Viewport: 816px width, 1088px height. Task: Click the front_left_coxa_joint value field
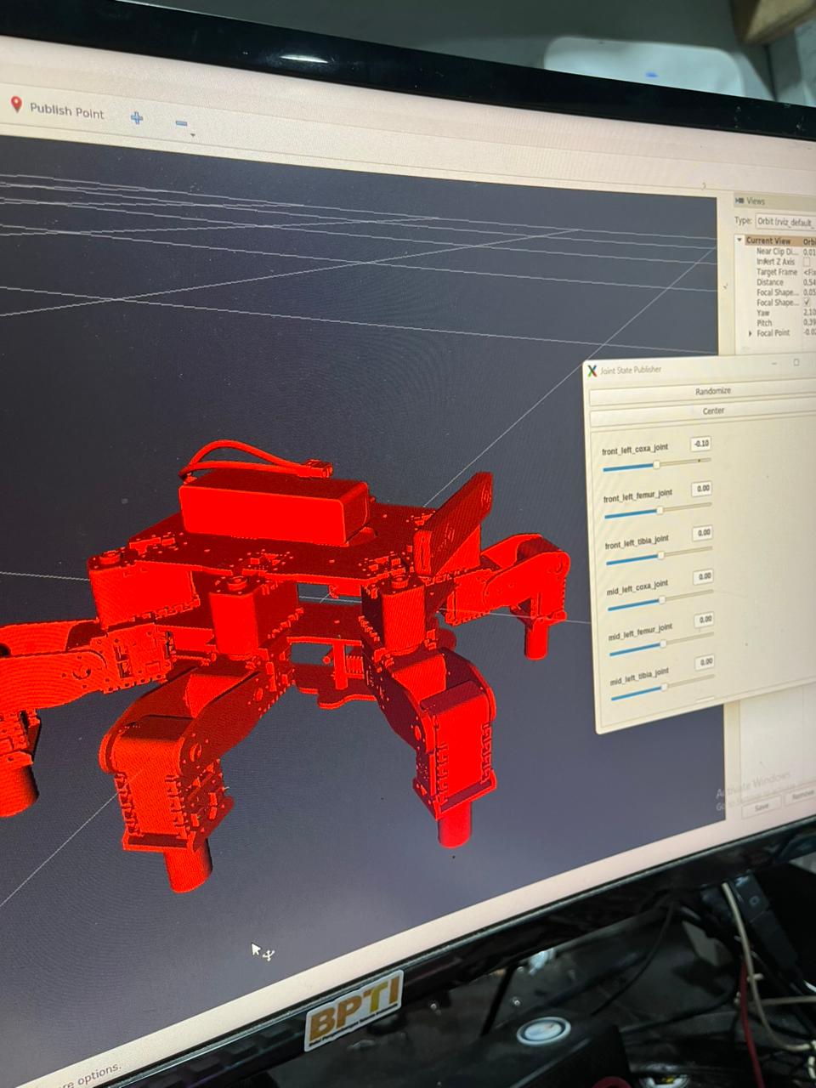point(700,444)
